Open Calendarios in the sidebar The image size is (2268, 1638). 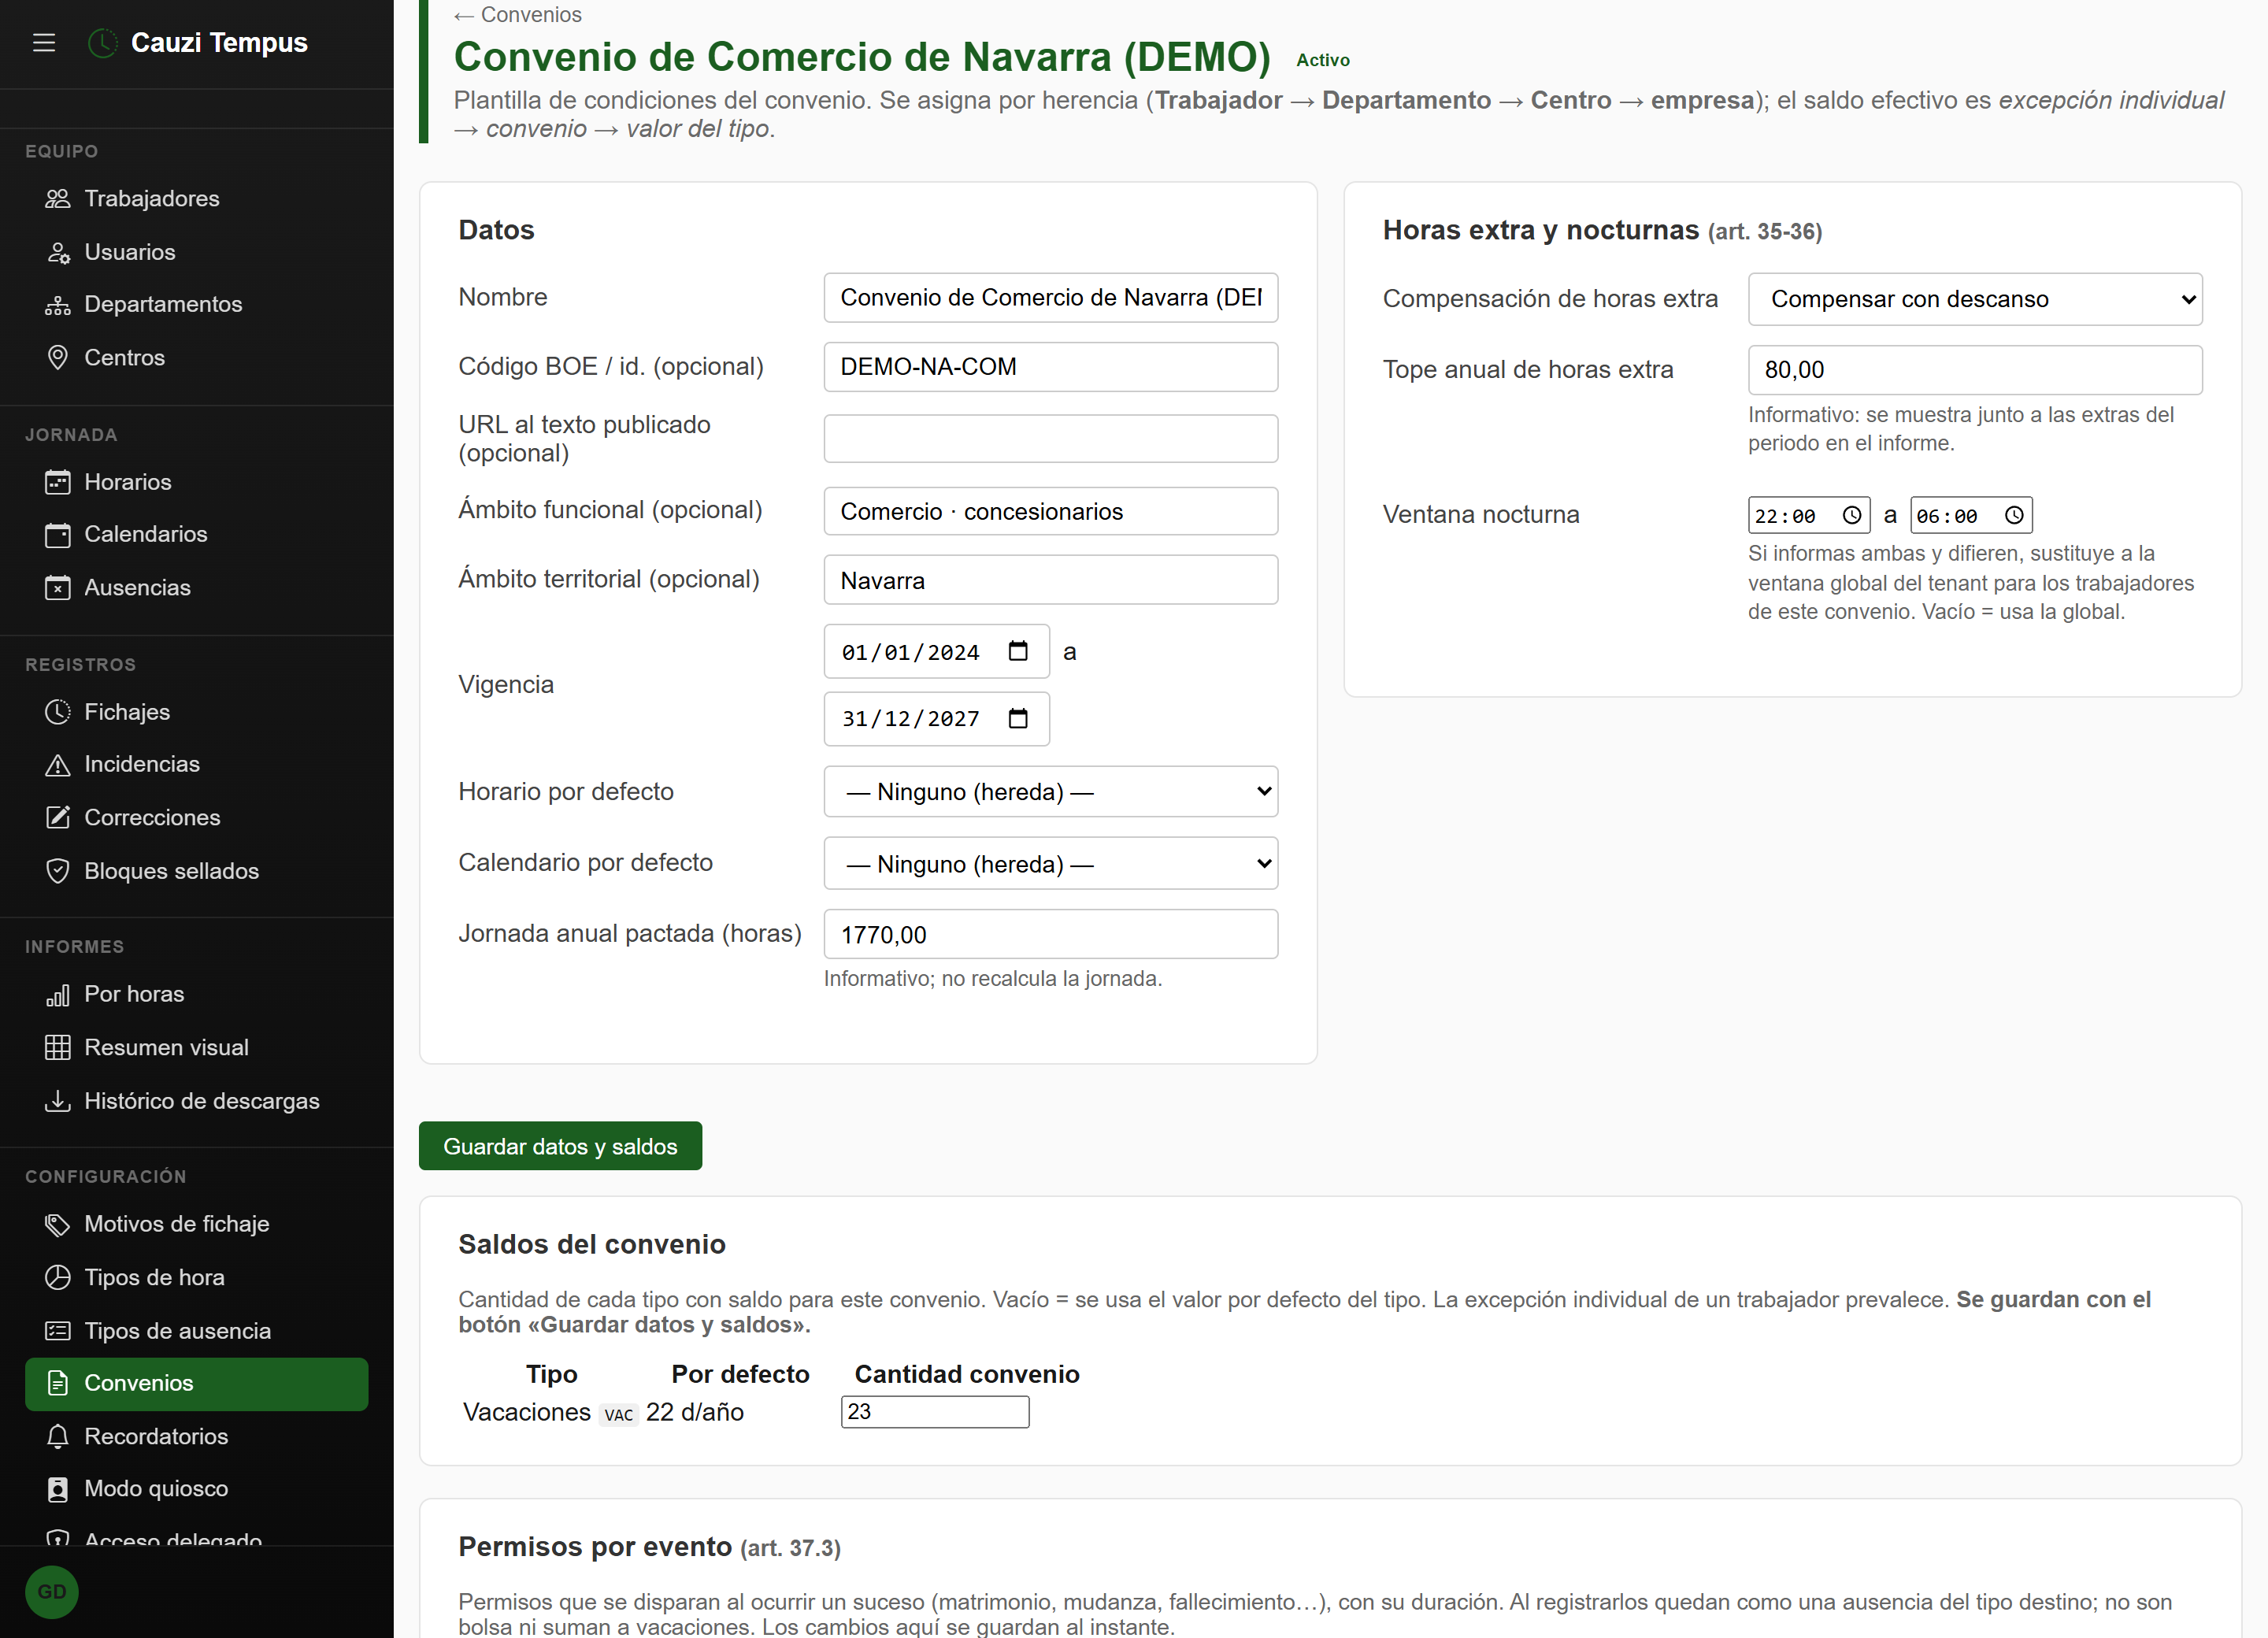pos(196,534)
